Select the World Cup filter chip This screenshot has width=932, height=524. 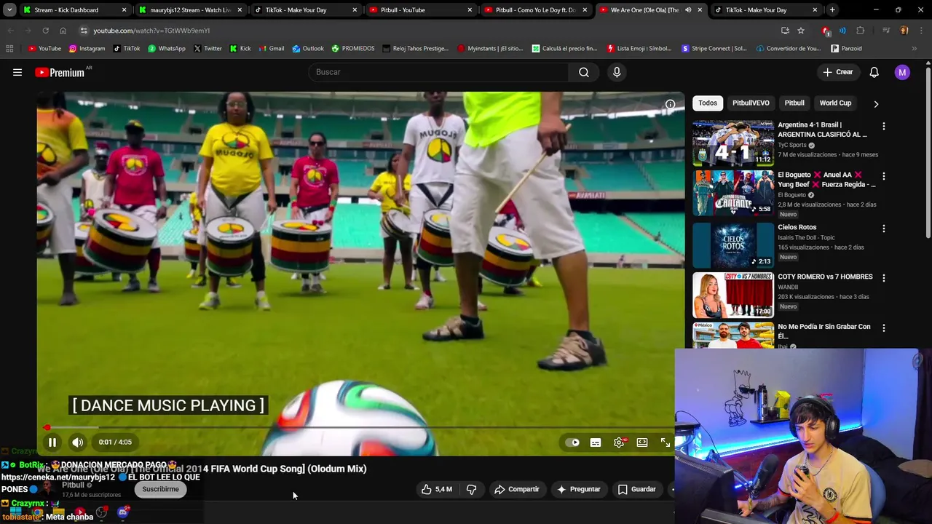point(835,103)
